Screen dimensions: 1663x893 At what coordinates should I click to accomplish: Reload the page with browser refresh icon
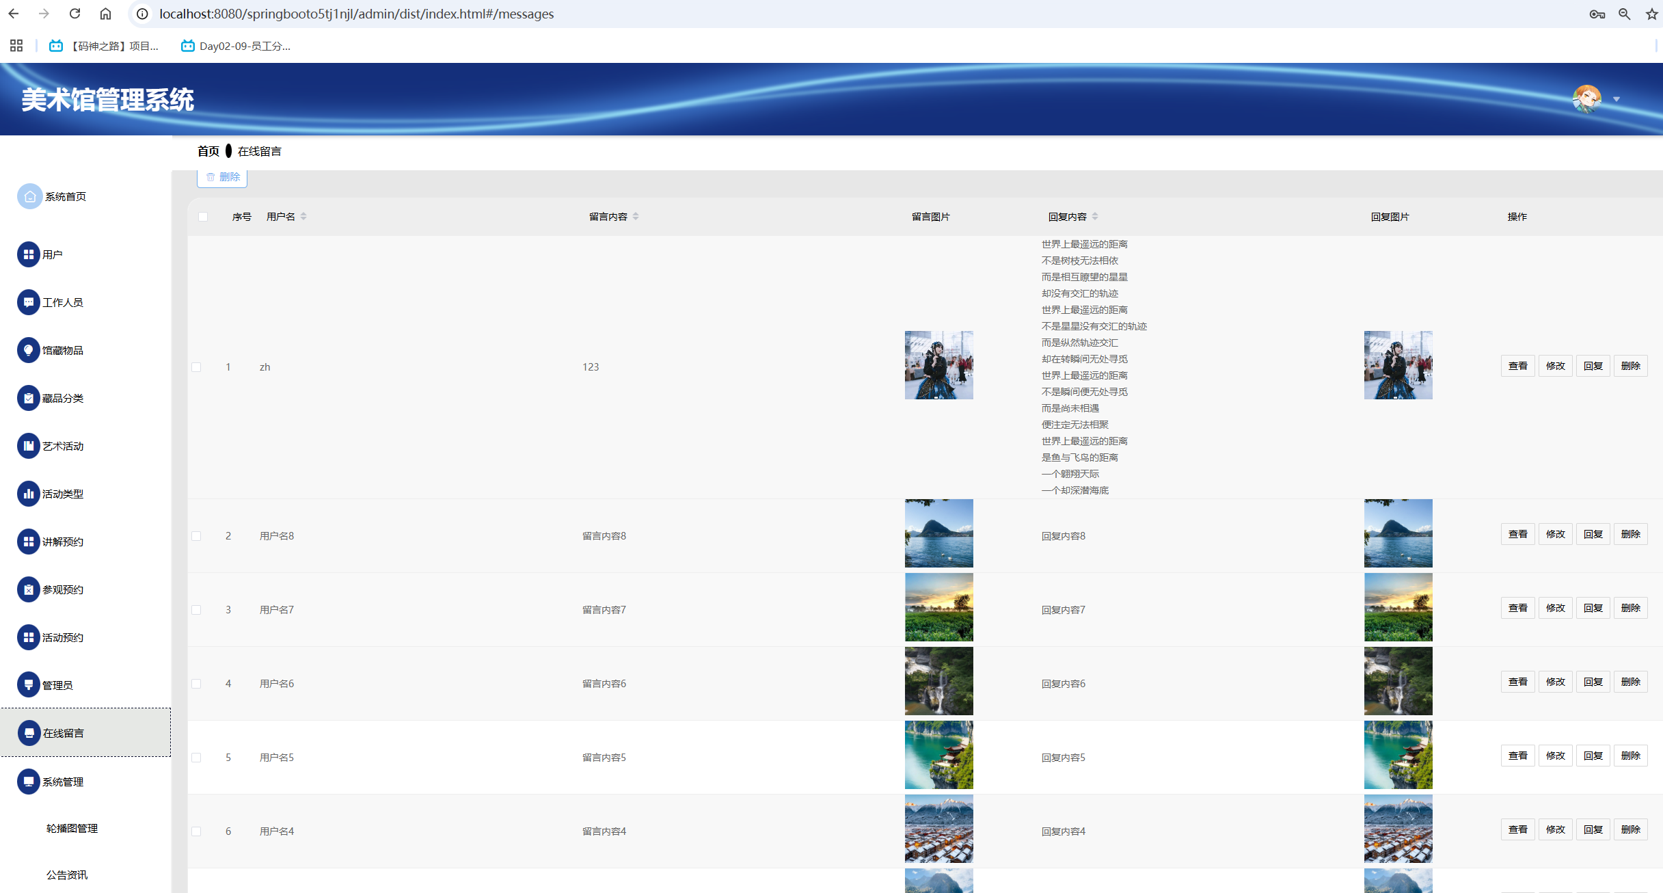[x=75, y=14]
